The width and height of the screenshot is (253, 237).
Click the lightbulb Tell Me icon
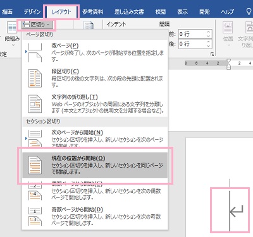249,12
